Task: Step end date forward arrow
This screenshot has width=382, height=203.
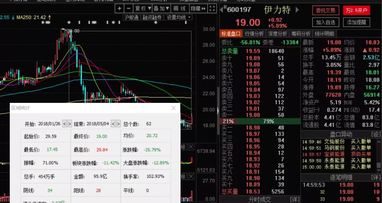Action: click(x=118, y=124)
